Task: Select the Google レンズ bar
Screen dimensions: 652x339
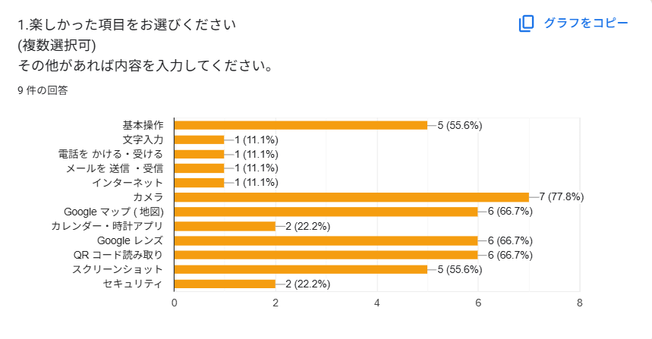Action: 326,240
